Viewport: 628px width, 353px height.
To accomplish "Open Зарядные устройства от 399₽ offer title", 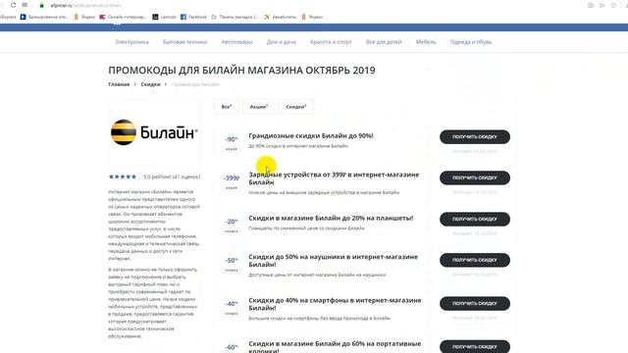I will [334, 178].
